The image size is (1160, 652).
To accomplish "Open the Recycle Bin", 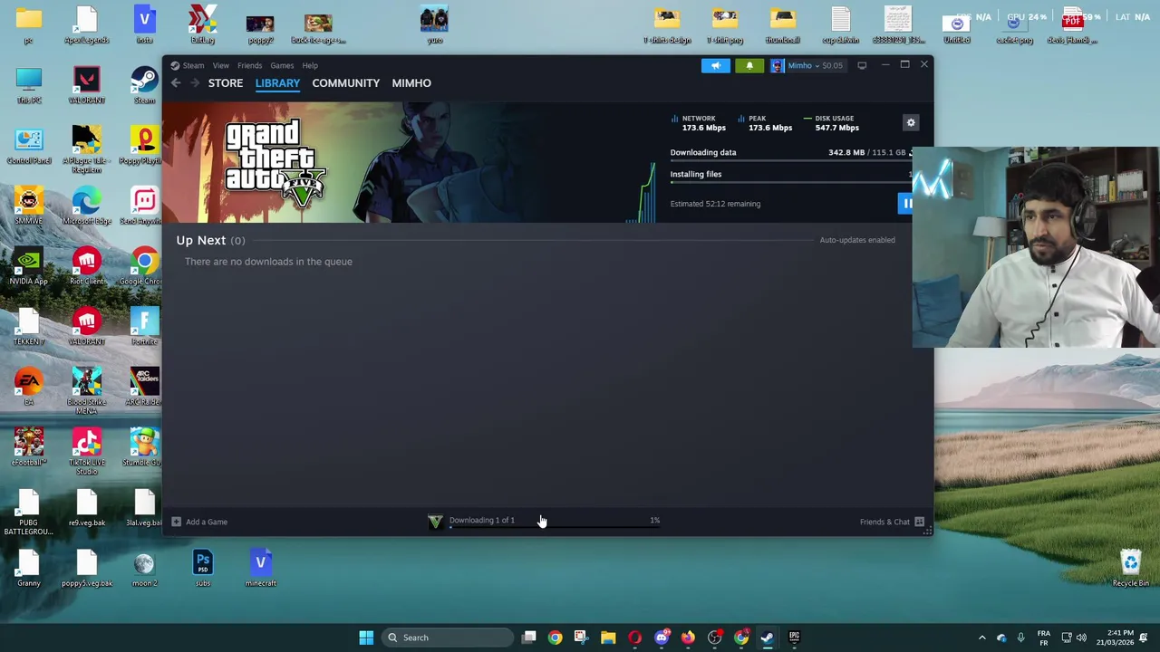I will pos(1130,568).
